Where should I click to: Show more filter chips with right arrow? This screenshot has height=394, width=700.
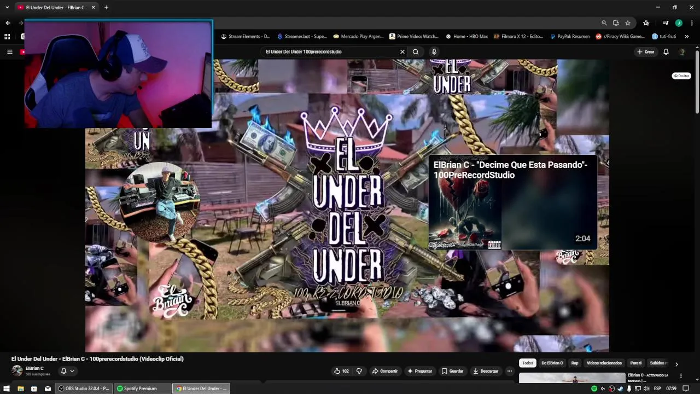676,364
